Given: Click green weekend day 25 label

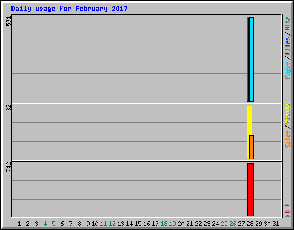Looking at the screenshot, I should pyautogui.click(x=224, y=224).
